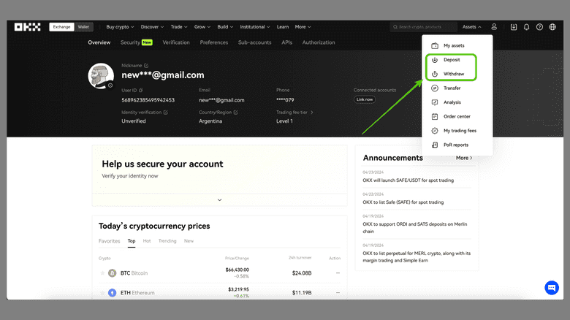Edit nickname using the pencil icon
Image resolution: width=570 pixels, height=320 pixels.
click(146, 66)
